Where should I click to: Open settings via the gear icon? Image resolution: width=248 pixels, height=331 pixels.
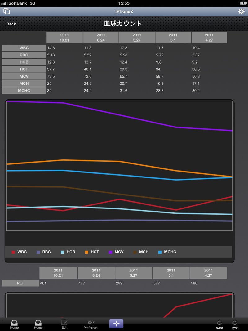point(241,11)
